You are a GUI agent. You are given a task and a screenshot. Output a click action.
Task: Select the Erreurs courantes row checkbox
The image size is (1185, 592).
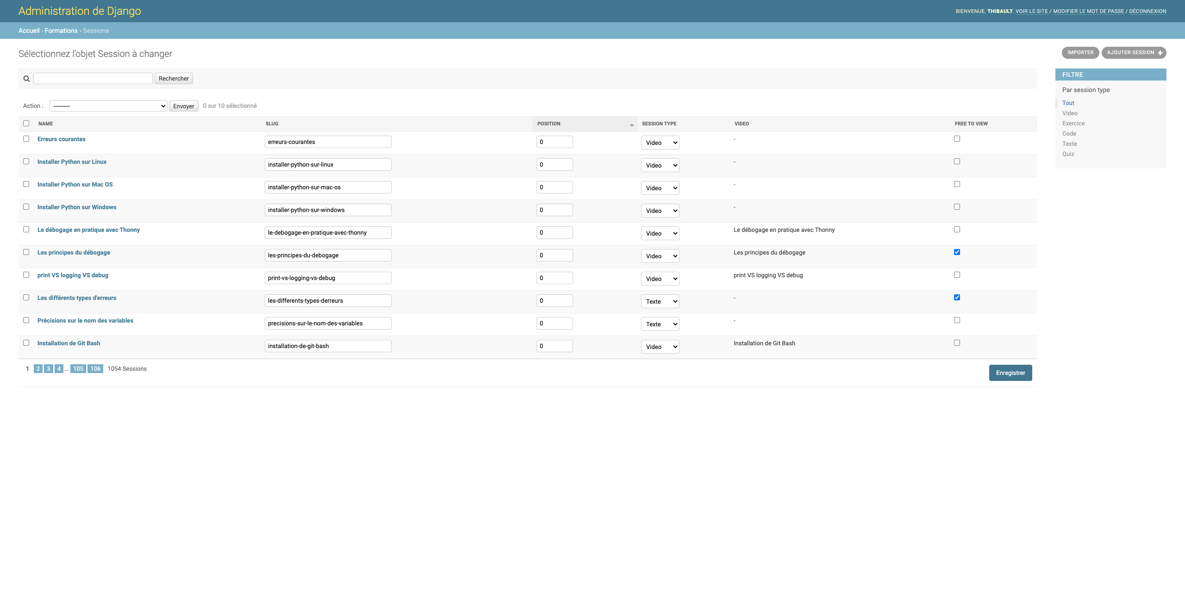[x=26, y=138]
